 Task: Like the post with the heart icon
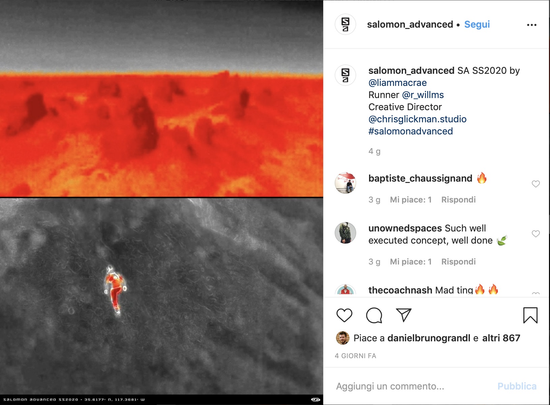tap(344, 315)
